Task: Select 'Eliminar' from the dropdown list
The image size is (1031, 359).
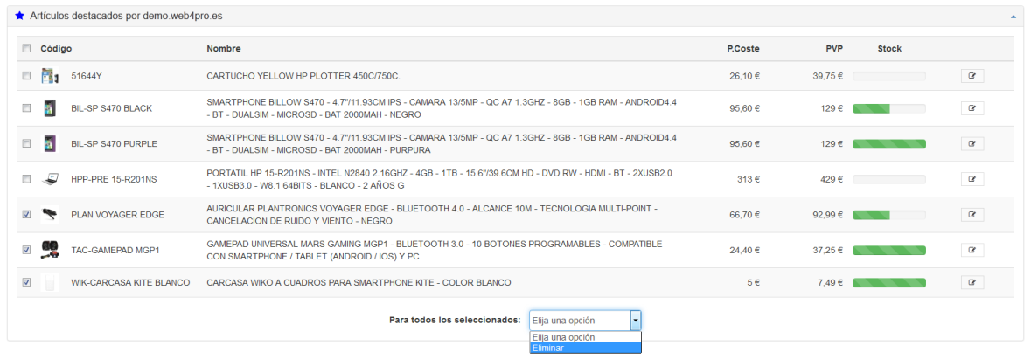Action: coord(586,348)
